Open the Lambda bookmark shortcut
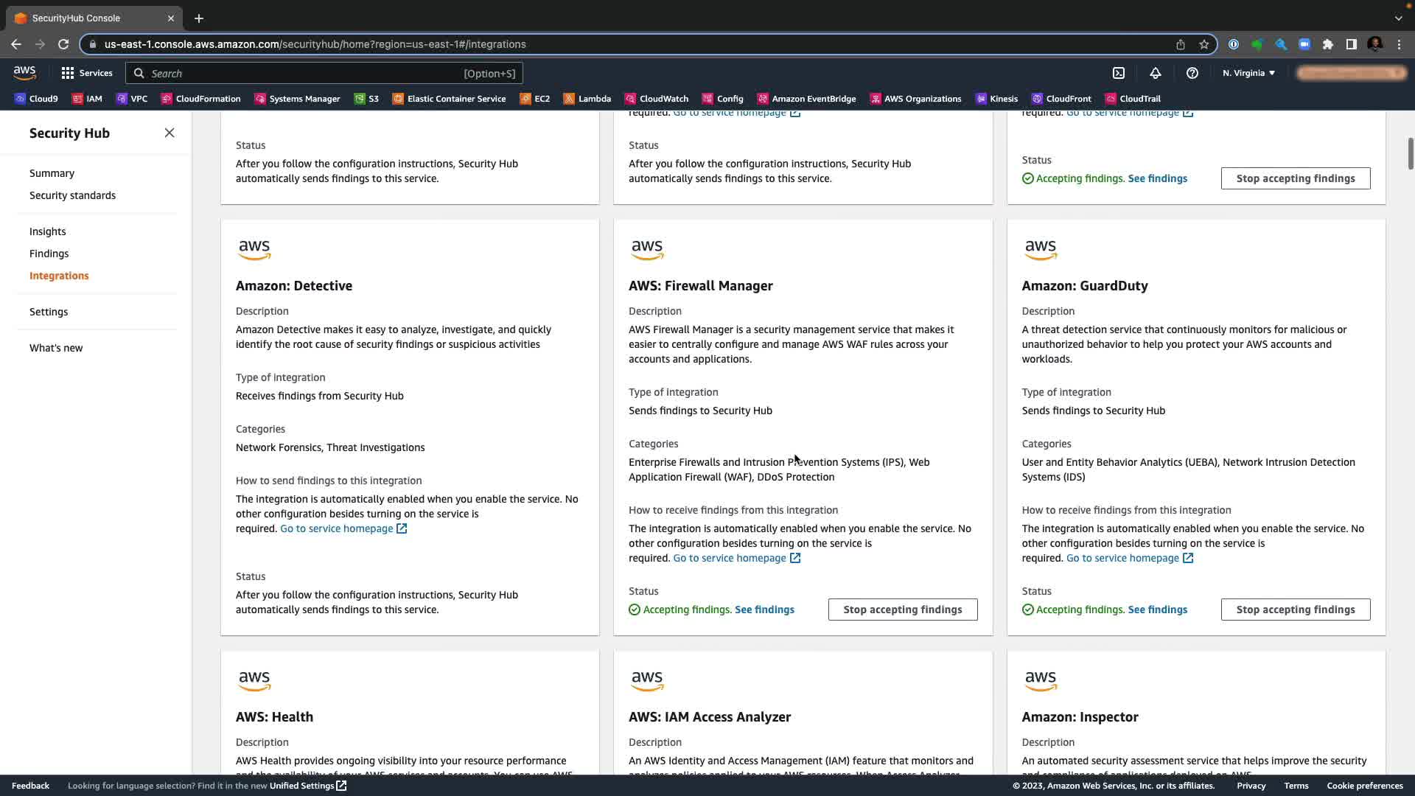1415x796 pixels. tap(587, 99)
